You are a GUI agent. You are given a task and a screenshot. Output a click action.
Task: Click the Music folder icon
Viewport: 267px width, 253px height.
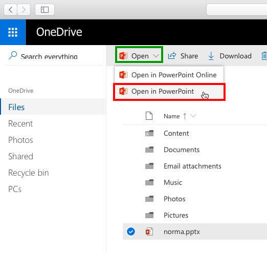pos(149,182)
